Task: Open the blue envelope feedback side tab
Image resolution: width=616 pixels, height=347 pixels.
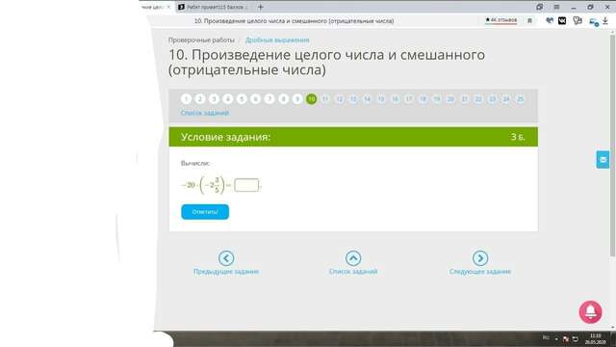Action: coord(603,159)
